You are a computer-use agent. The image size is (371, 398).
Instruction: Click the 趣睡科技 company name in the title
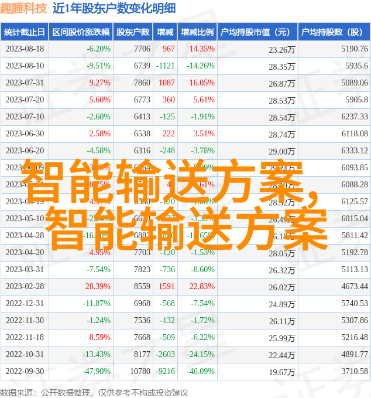click(x=23, y=8)
